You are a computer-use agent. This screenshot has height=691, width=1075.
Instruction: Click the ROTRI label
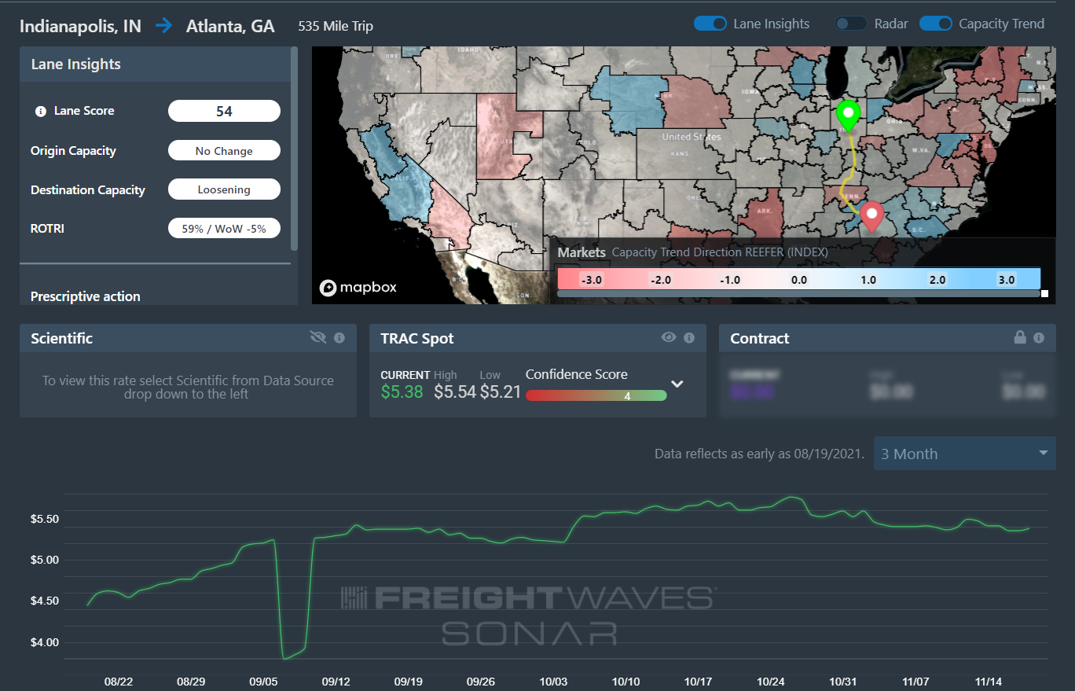pyautogui.click(x=47, y=229)
